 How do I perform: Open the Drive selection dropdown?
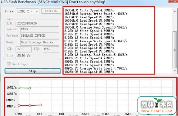(x=28, y=11)
